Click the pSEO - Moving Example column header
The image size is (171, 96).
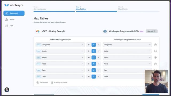coord(60,40)
